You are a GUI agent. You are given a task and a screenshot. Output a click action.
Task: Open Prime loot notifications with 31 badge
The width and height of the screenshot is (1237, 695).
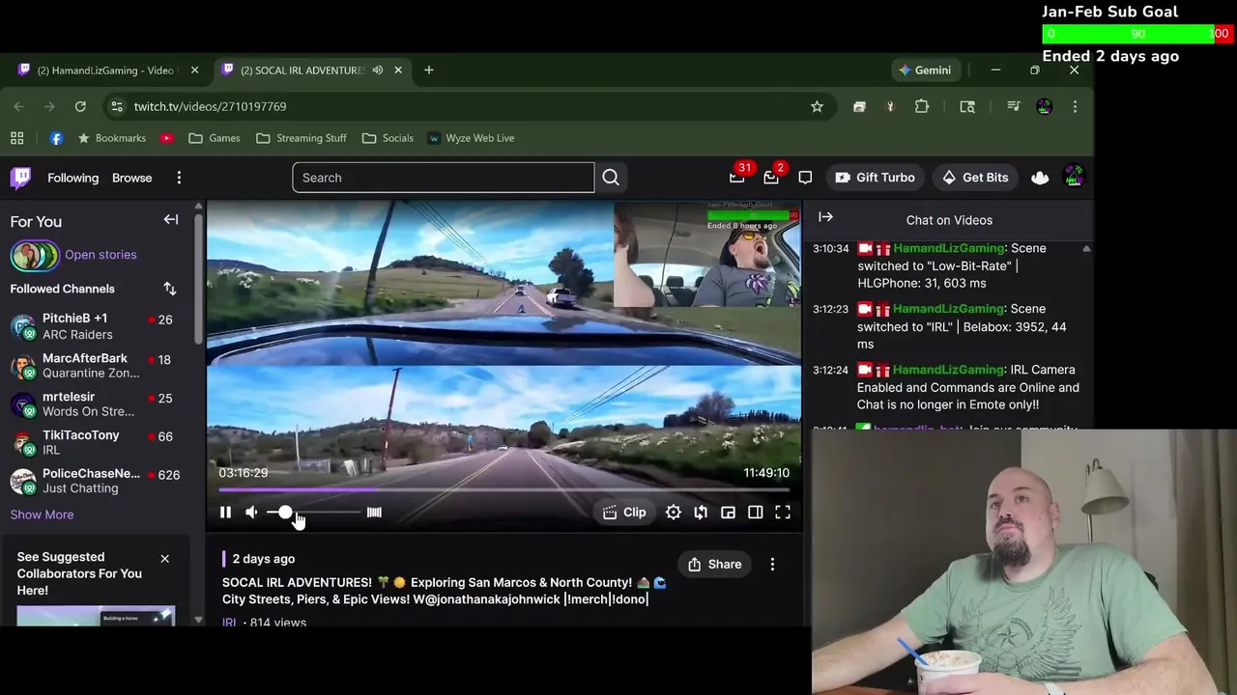pos(737,177)
